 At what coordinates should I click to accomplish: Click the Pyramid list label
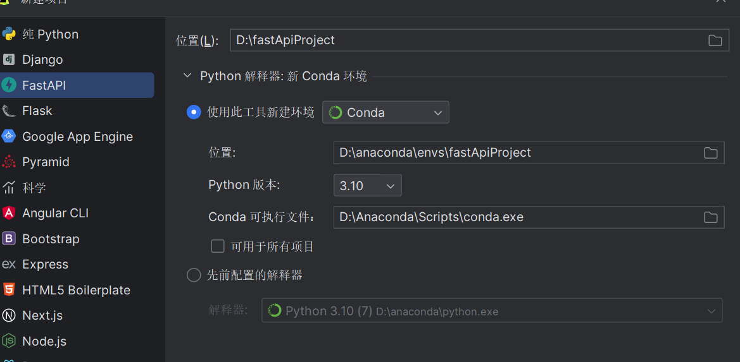click(x=46, y=162)
